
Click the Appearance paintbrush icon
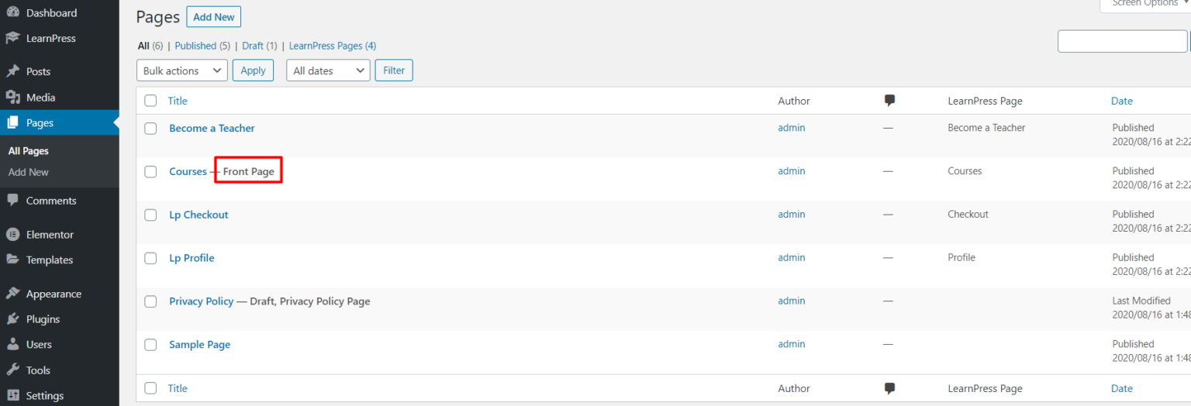12,294
